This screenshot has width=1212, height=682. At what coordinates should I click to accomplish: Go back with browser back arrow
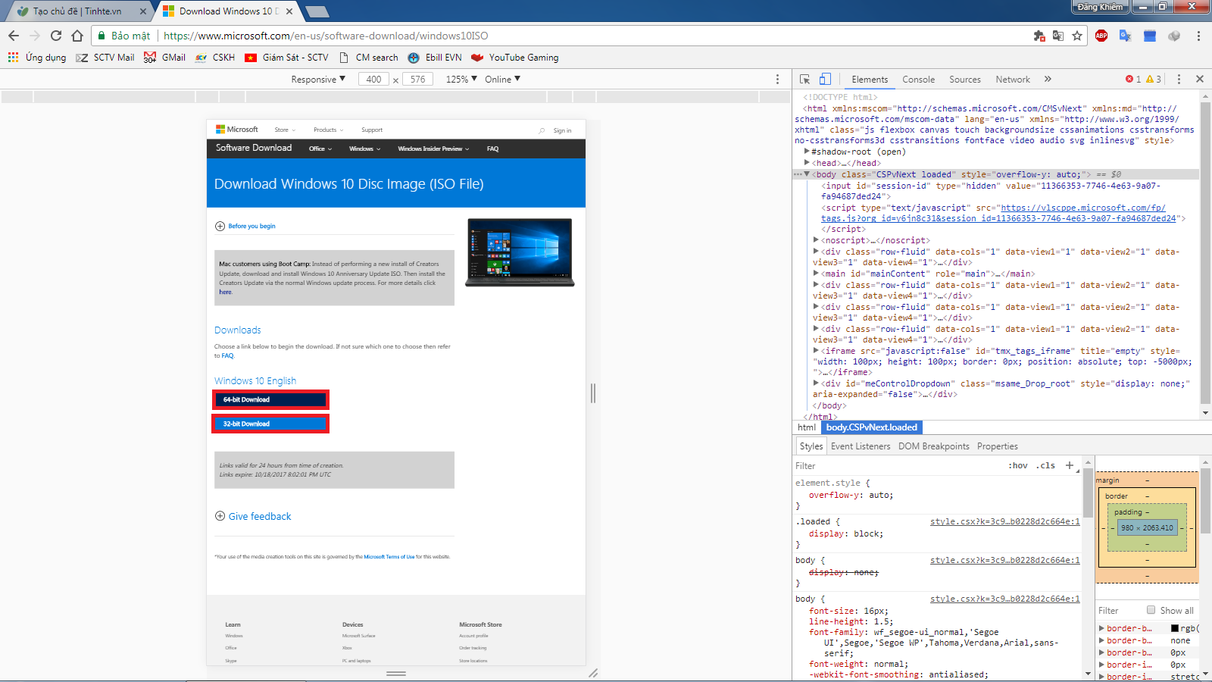coord(14,36)
